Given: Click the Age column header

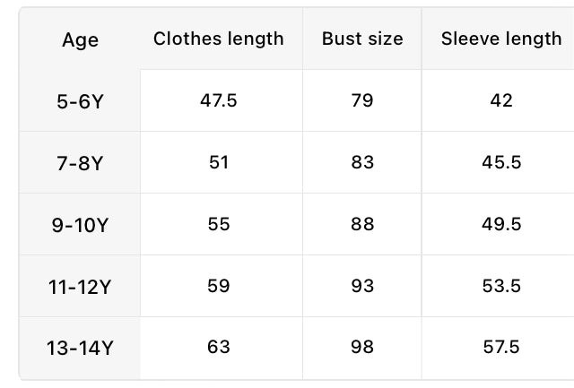Looking at the screenshot, I should point(80,39).
